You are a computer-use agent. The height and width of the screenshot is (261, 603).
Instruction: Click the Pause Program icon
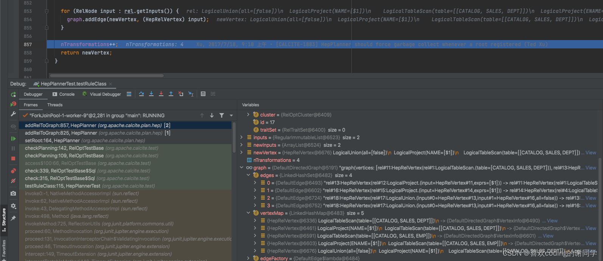coord(13,149)
